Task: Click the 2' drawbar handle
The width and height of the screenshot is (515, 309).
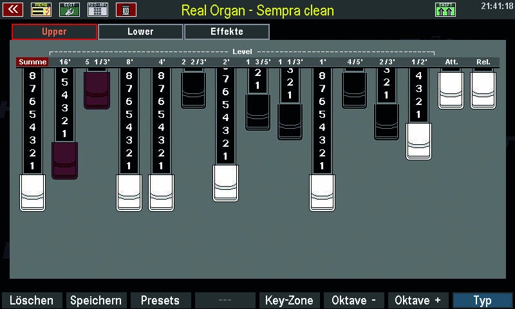Action: pyautogui.click(x=226, y=183)
